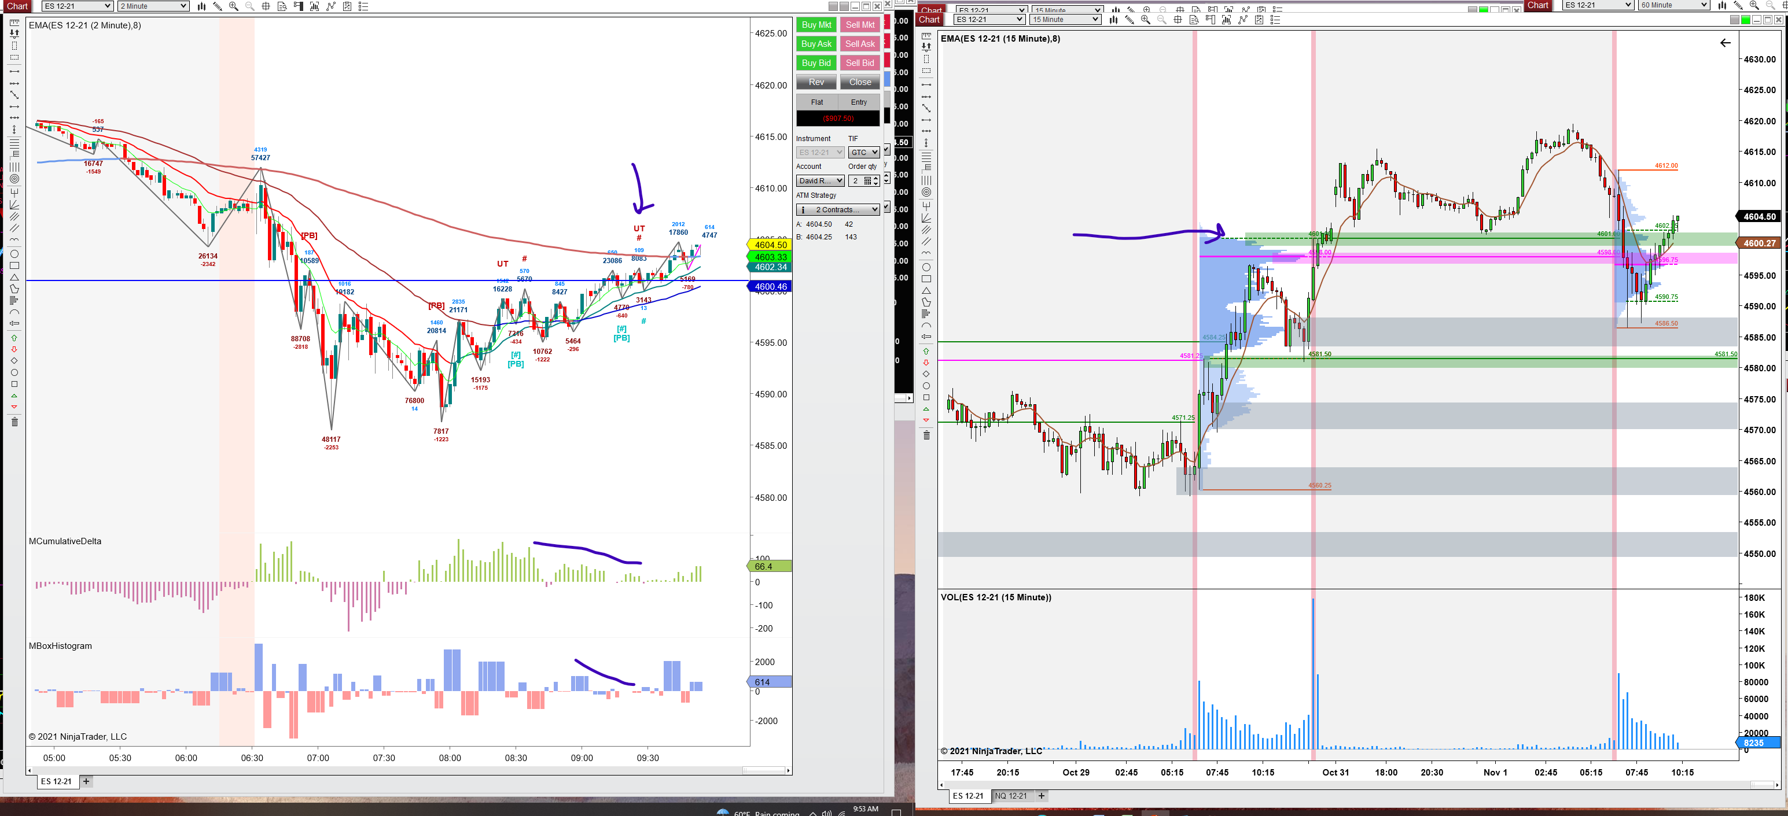Screen dimensions: 1788x816
Task: Select the Diamond marker tool in the 2 Minute chart
Action: coord(14,361)
